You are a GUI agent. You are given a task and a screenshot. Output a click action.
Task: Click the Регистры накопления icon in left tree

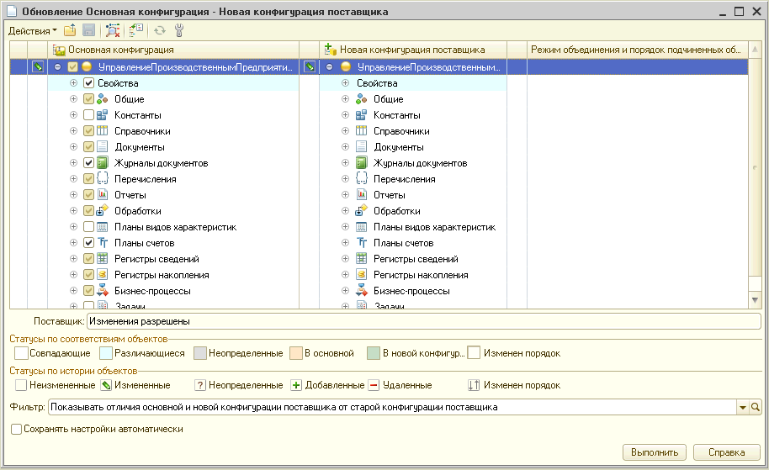(102, 274)
